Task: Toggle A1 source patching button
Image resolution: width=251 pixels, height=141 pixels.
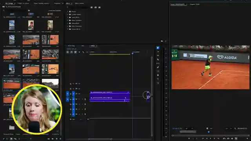Action: (67, 99)
